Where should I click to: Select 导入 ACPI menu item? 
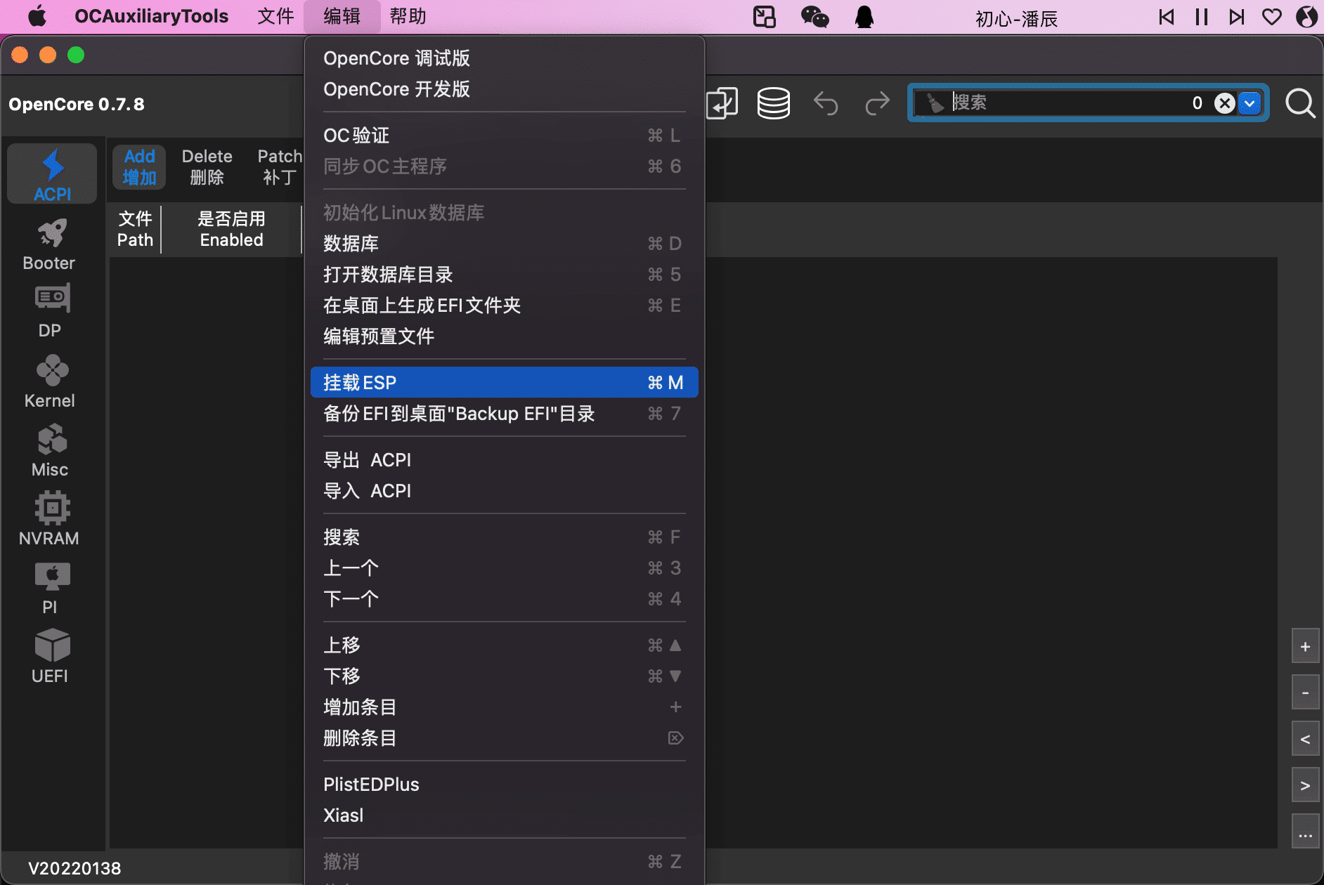(504, 491)
